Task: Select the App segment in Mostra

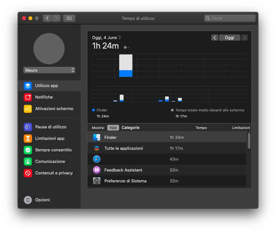Action: 113,128
